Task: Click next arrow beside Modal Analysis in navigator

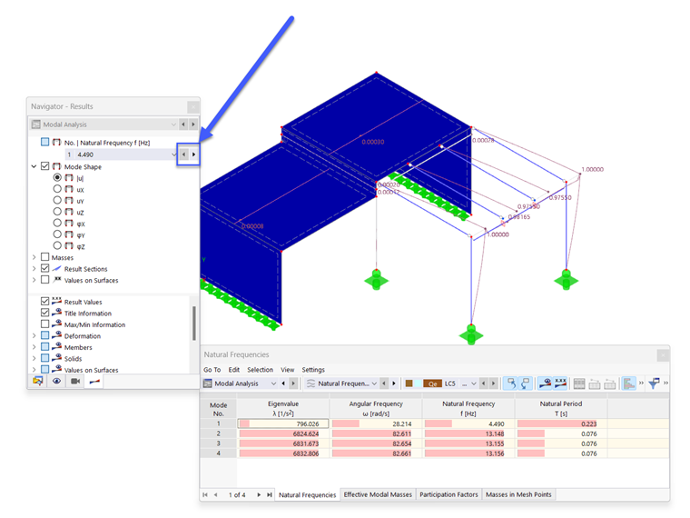Action: tap(193, 125)
